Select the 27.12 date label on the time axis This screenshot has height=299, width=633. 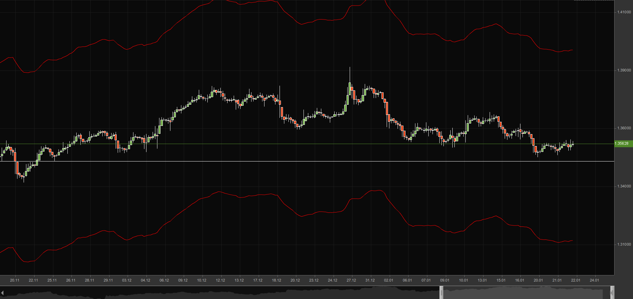coord(351,280)
